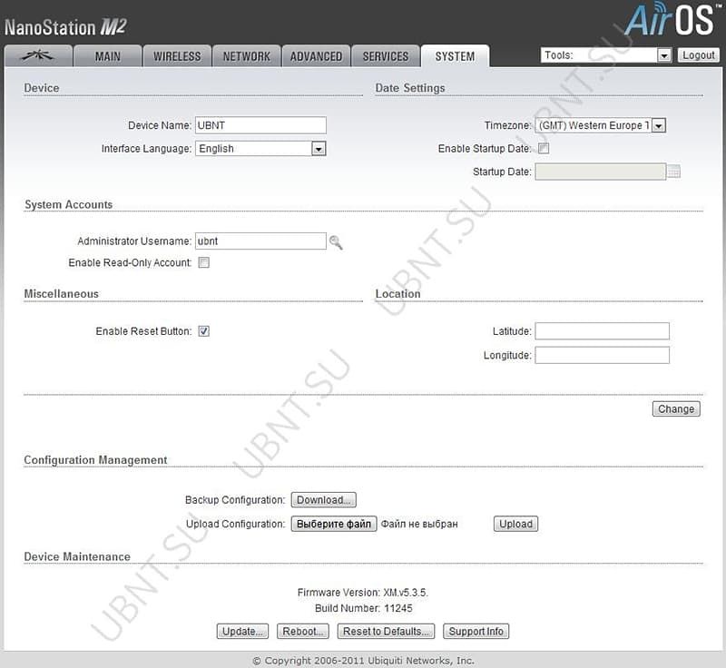Open the NETWORK tab
The image size is (726, 668).
246,56
